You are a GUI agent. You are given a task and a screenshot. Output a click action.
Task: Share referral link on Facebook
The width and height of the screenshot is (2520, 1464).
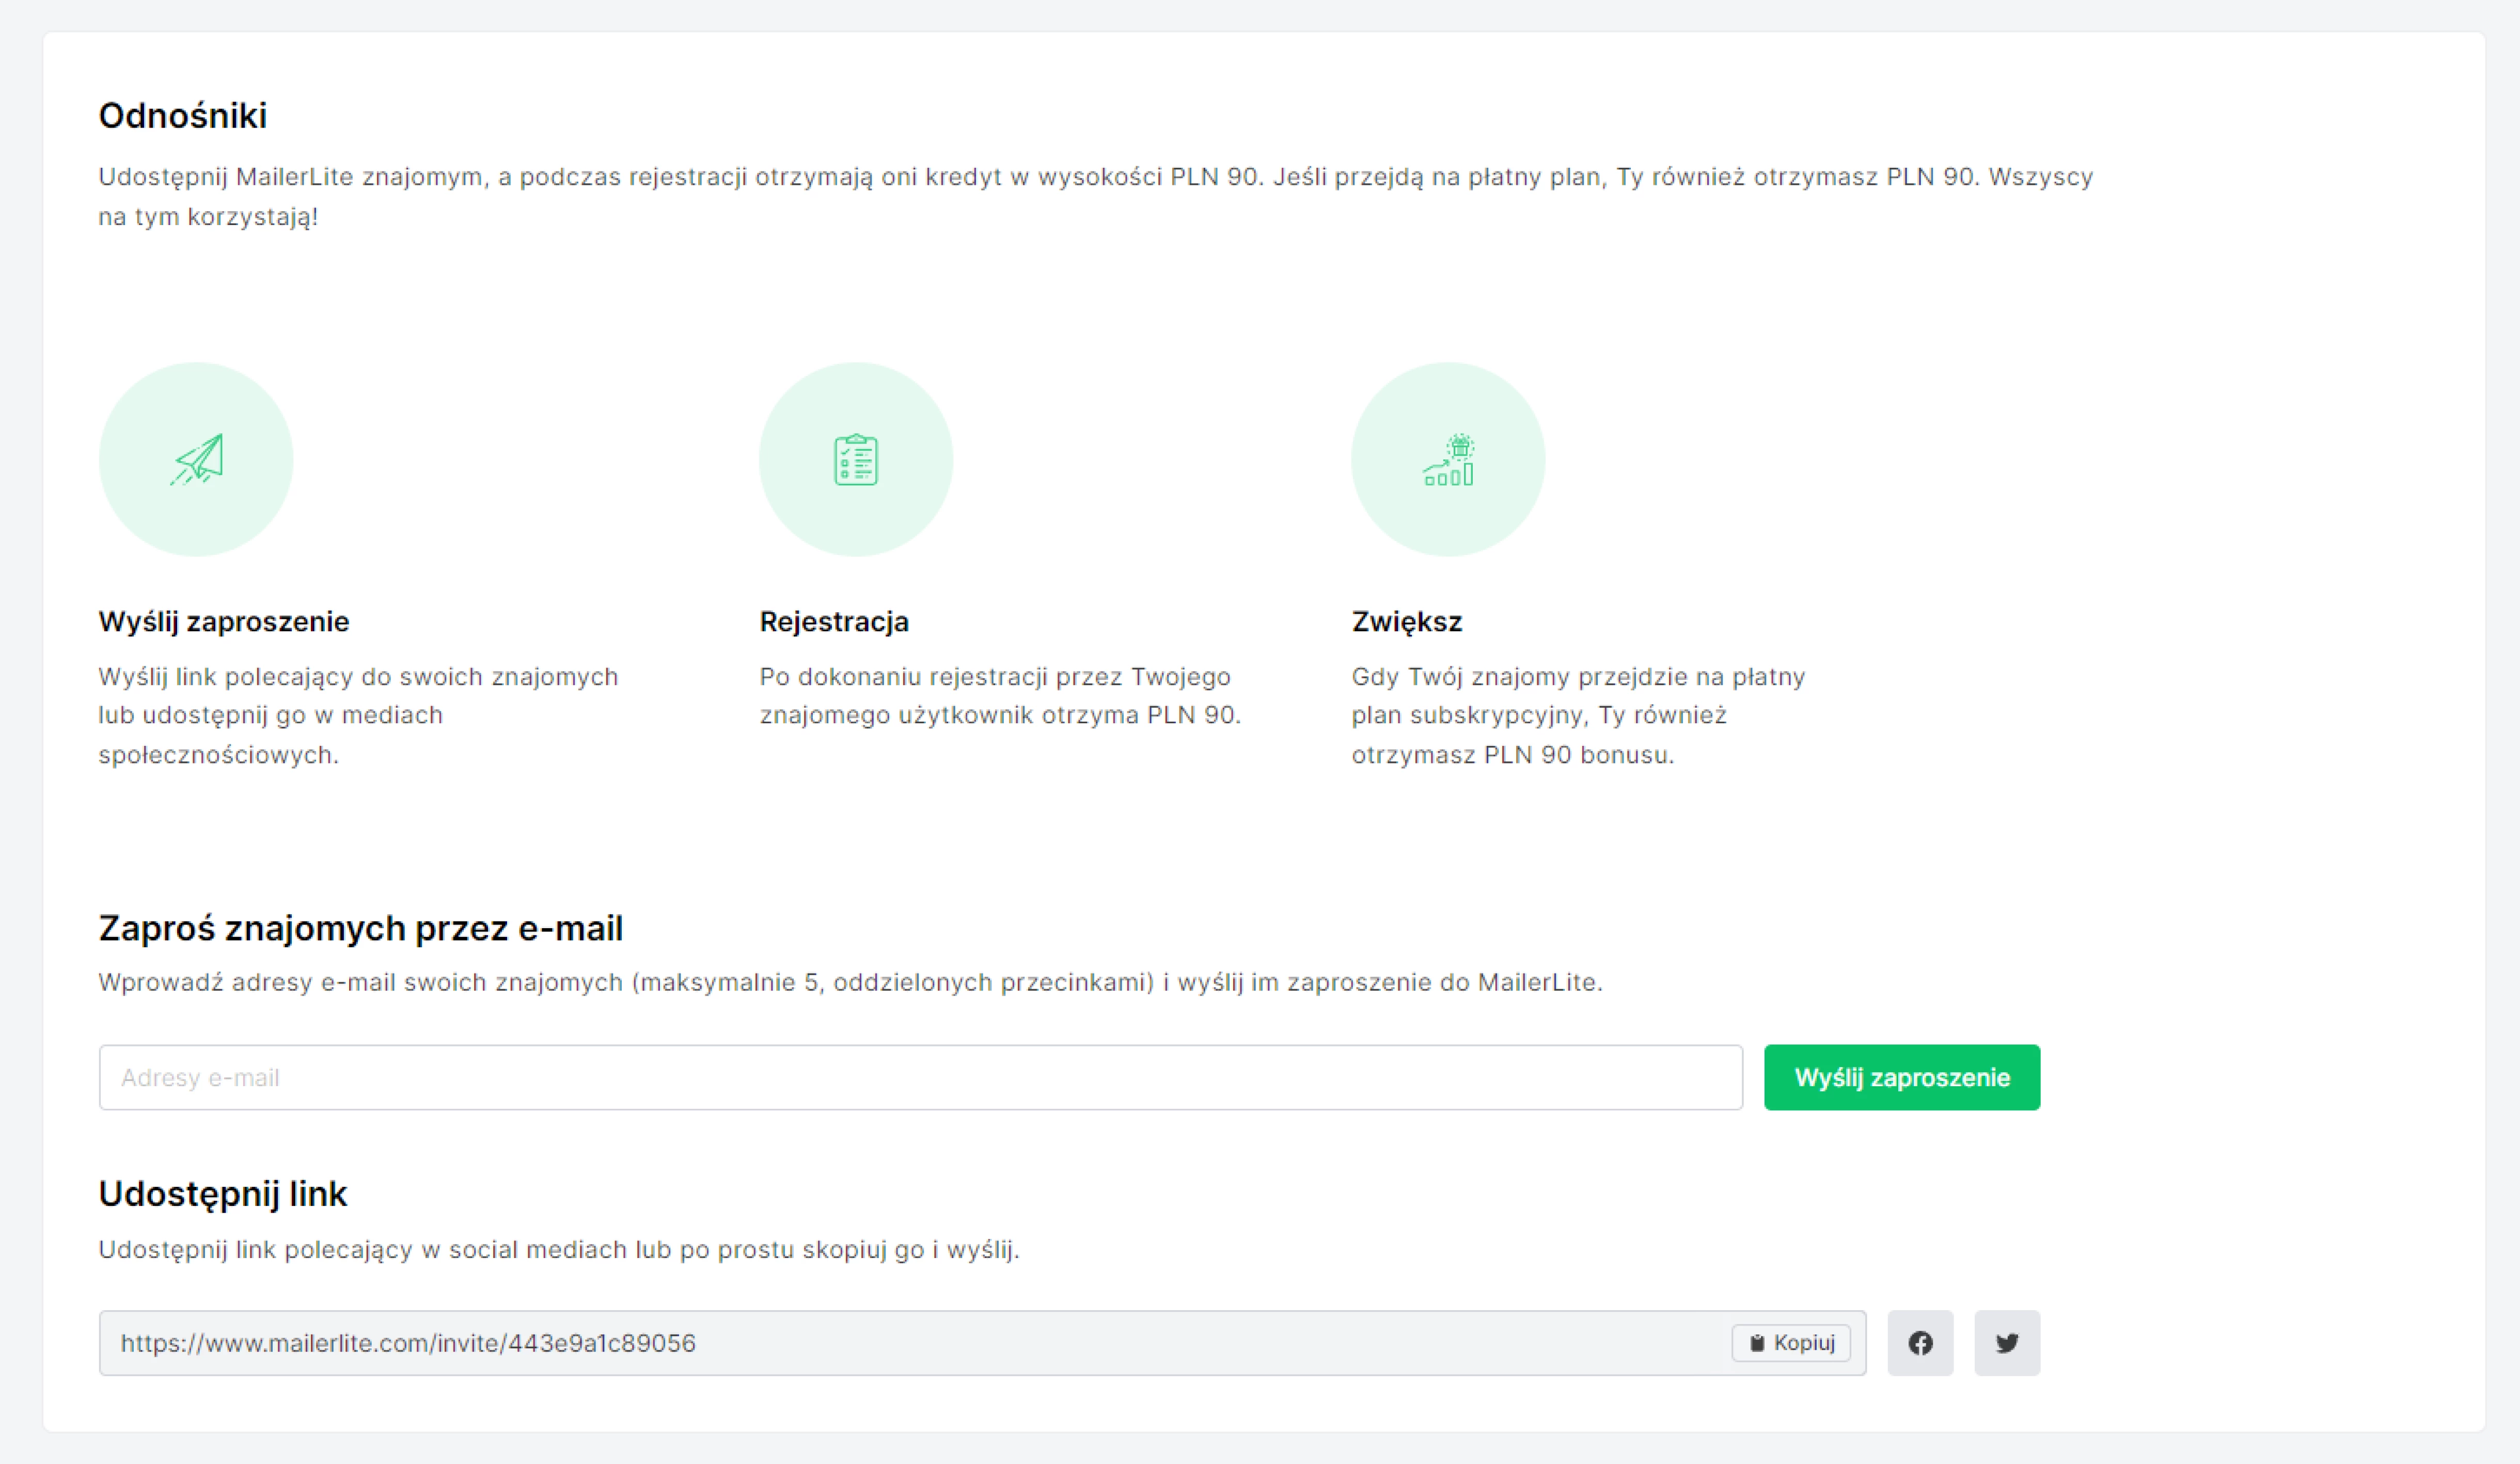[1920, 1343]
